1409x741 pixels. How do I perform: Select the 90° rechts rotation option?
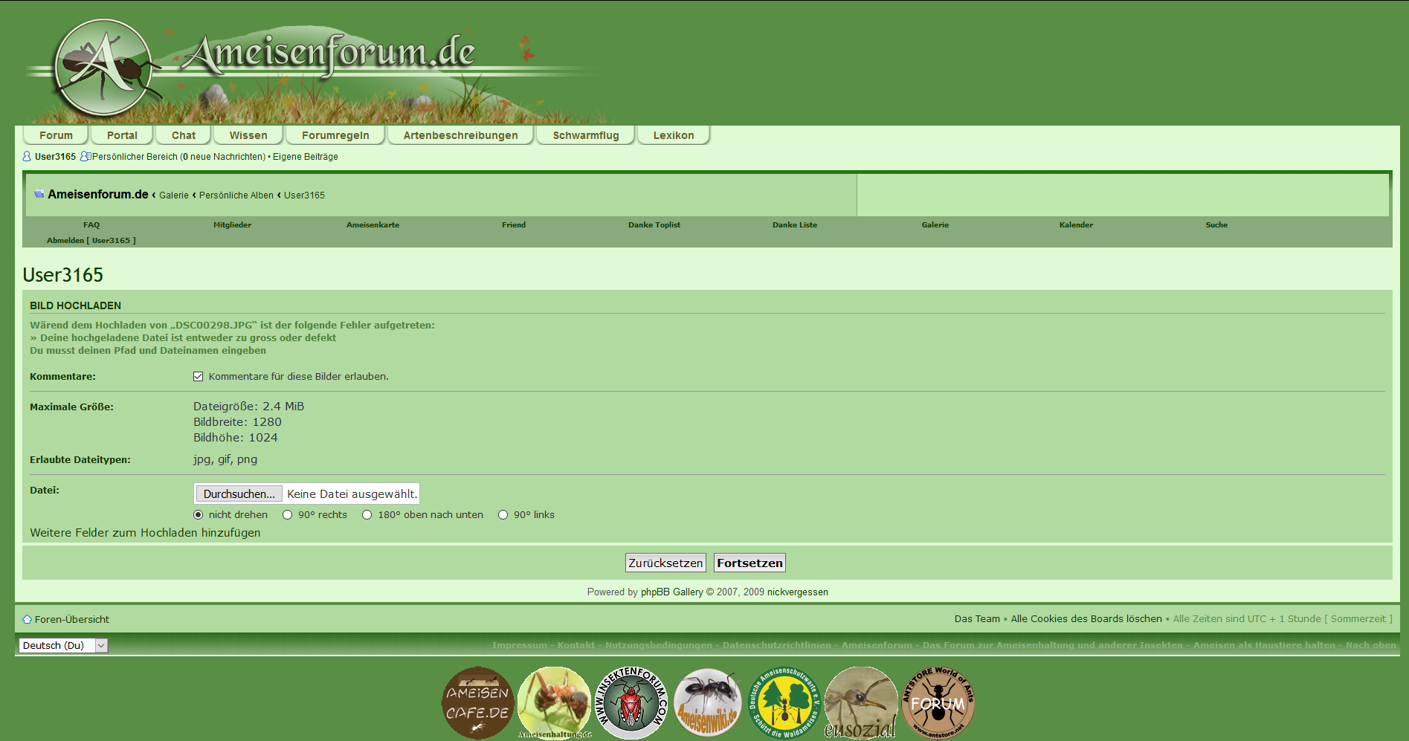(288, 515)
